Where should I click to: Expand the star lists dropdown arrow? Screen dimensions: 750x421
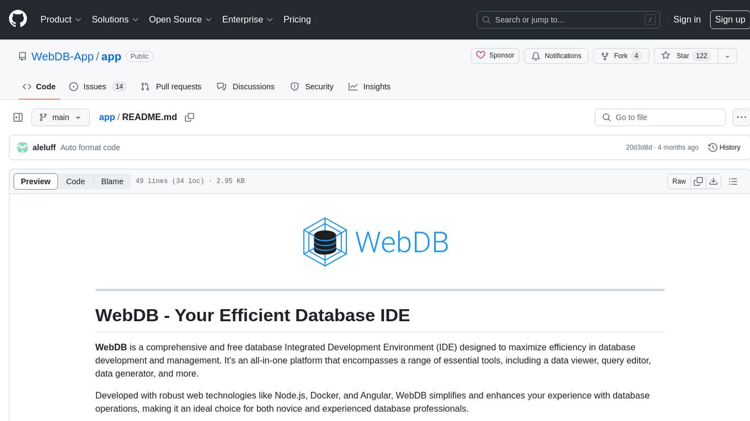coord(727,56)
